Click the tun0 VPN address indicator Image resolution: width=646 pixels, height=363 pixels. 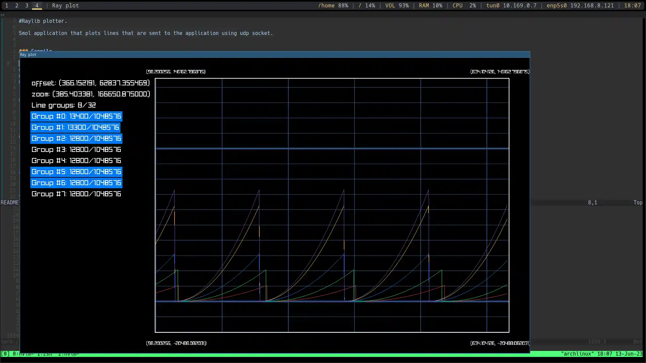point(511,5)
